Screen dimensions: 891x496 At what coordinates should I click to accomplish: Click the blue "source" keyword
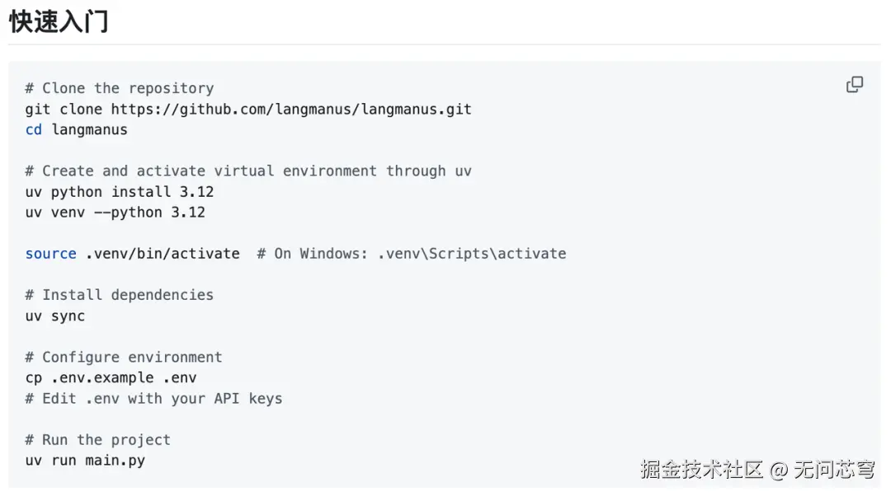pyautogui.click(x=51, y=253)
